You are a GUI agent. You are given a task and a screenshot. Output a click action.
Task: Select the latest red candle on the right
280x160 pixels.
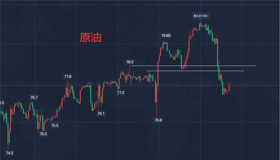coord(229,87)
